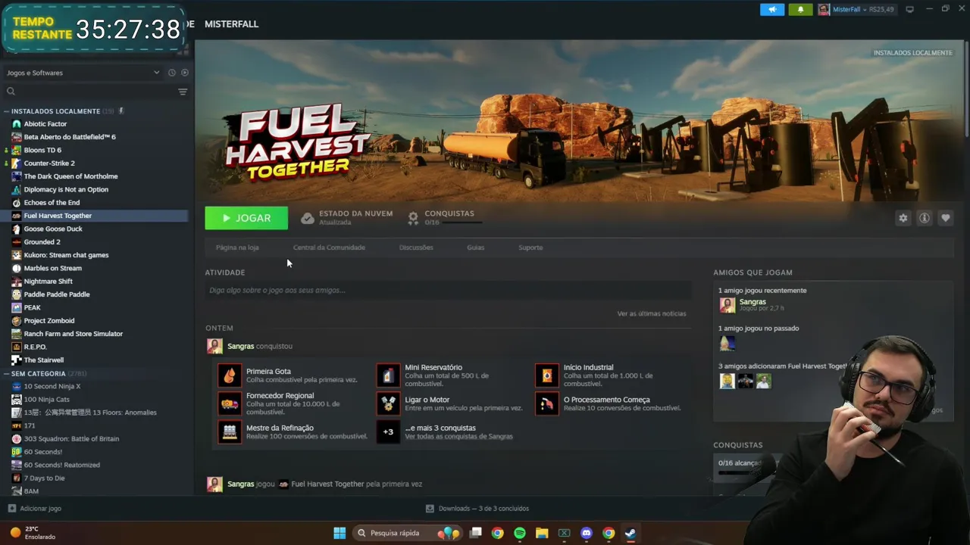Open Suporte tab
Viewport: 970px width, 545px height.
coord(530,248)
